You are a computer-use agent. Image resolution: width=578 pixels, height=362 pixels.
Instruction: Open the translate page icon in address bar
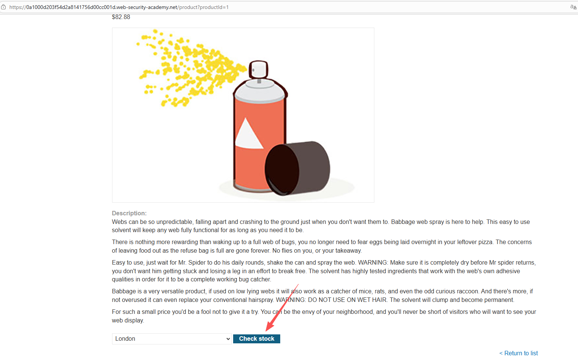pos(573,7)
